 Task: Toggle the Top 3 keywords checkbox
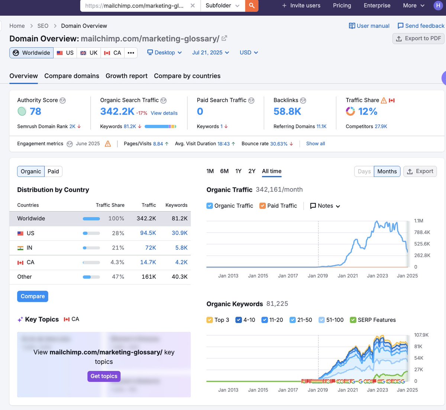210,320
